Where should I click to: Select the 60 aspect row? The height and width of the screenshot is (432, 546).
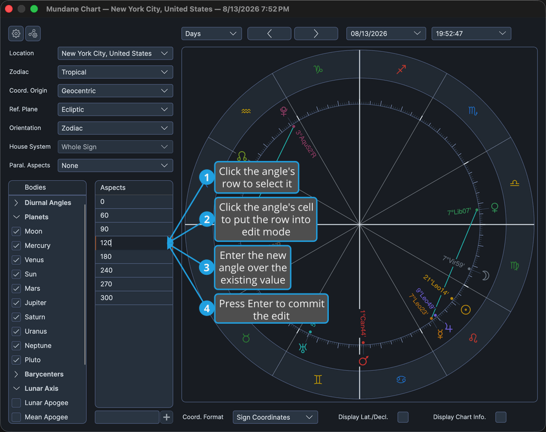[x=134, y=215]
